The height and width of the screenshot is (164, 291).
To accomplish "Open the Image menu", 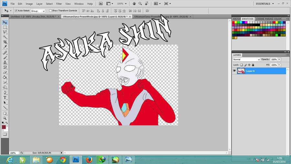I will pyautogui.click(x=29, y=4).
